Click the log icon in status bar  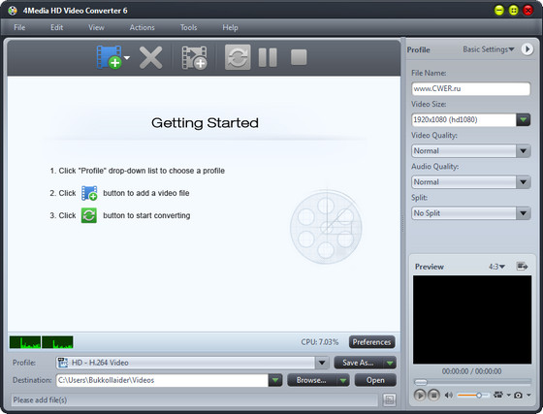pyautogui.click(x=389, y=399)
